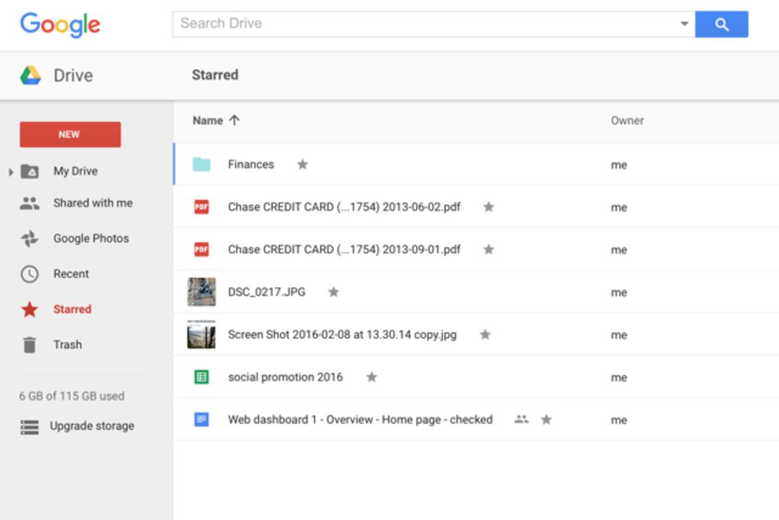Click owner me in Finances row
The width and height of the screenshot is (779, 520).
[619, 165]
